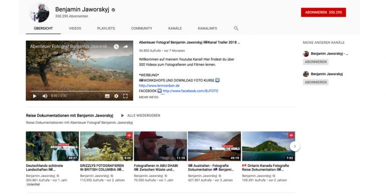
Task: Click the 350.295 Abonnenten subscriber count
Action: point(71,16)
